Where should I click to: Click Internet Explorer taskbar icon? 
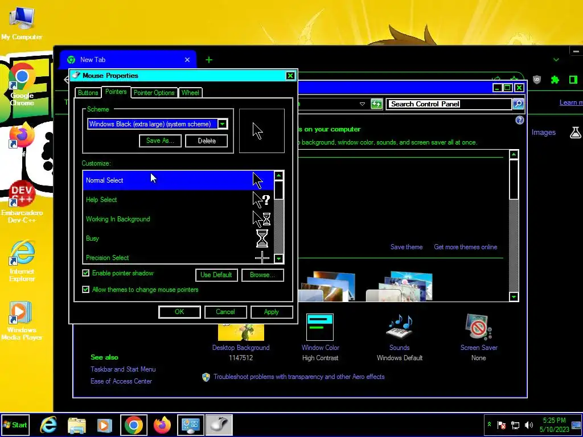48,424
